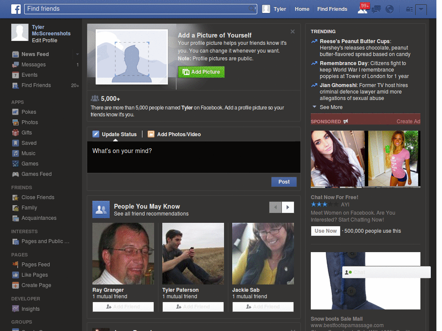Open Jackie Sab's photo
Screen dimensions: 442x331
(x=263, y=253)
